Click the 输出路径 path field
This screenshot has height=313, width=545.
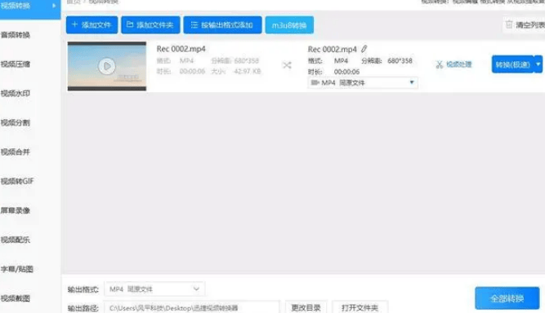(x=191, y=307)
